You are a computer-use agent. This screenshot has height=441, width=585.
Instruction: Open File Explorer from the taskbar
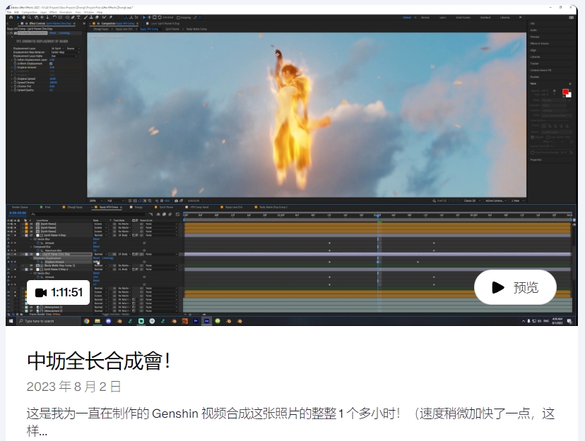point(97,321)
